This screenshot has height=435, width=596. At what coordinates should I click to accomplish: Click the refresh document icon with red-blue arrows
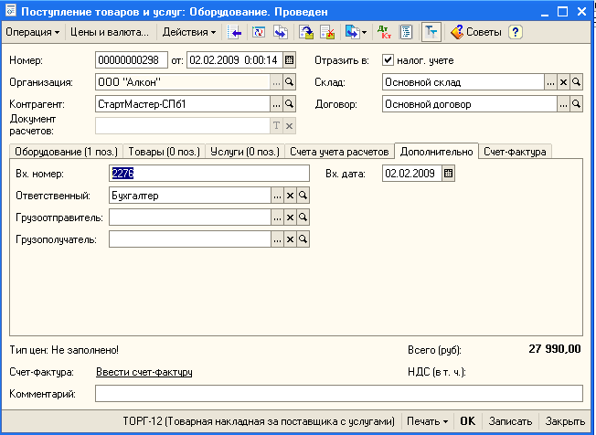pos(259,32)
